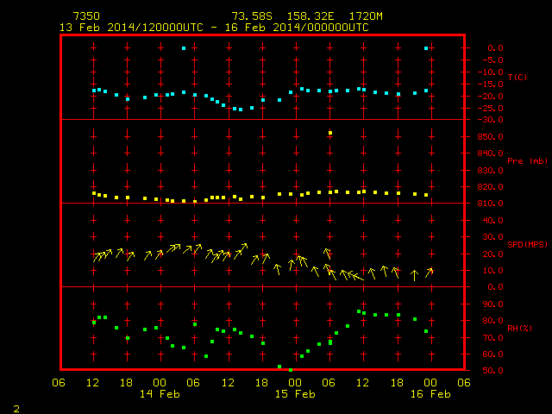Viewport: 552px width, 414px height.
Task: Click the SPD(MPS) axis label
Action: pos(527,244)
